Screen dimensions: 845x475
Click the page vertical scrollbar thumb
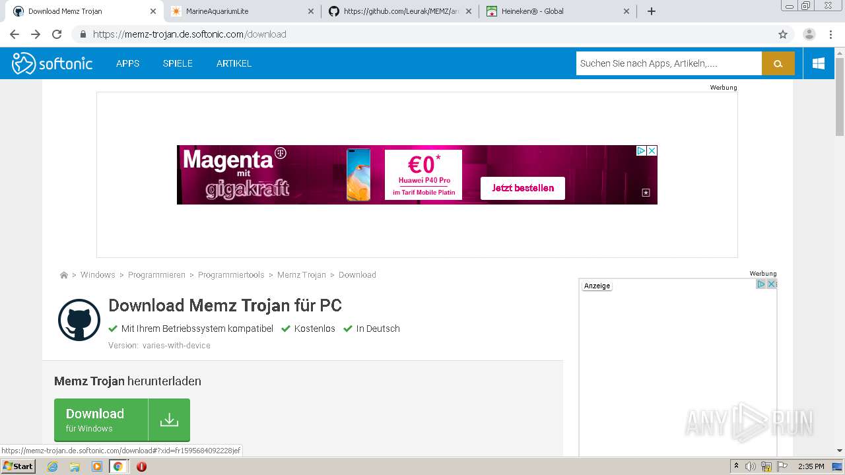[x=840, y=96]
